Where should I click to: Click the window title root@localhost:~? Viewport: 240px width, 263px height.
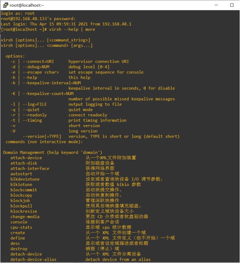(27, 5)
